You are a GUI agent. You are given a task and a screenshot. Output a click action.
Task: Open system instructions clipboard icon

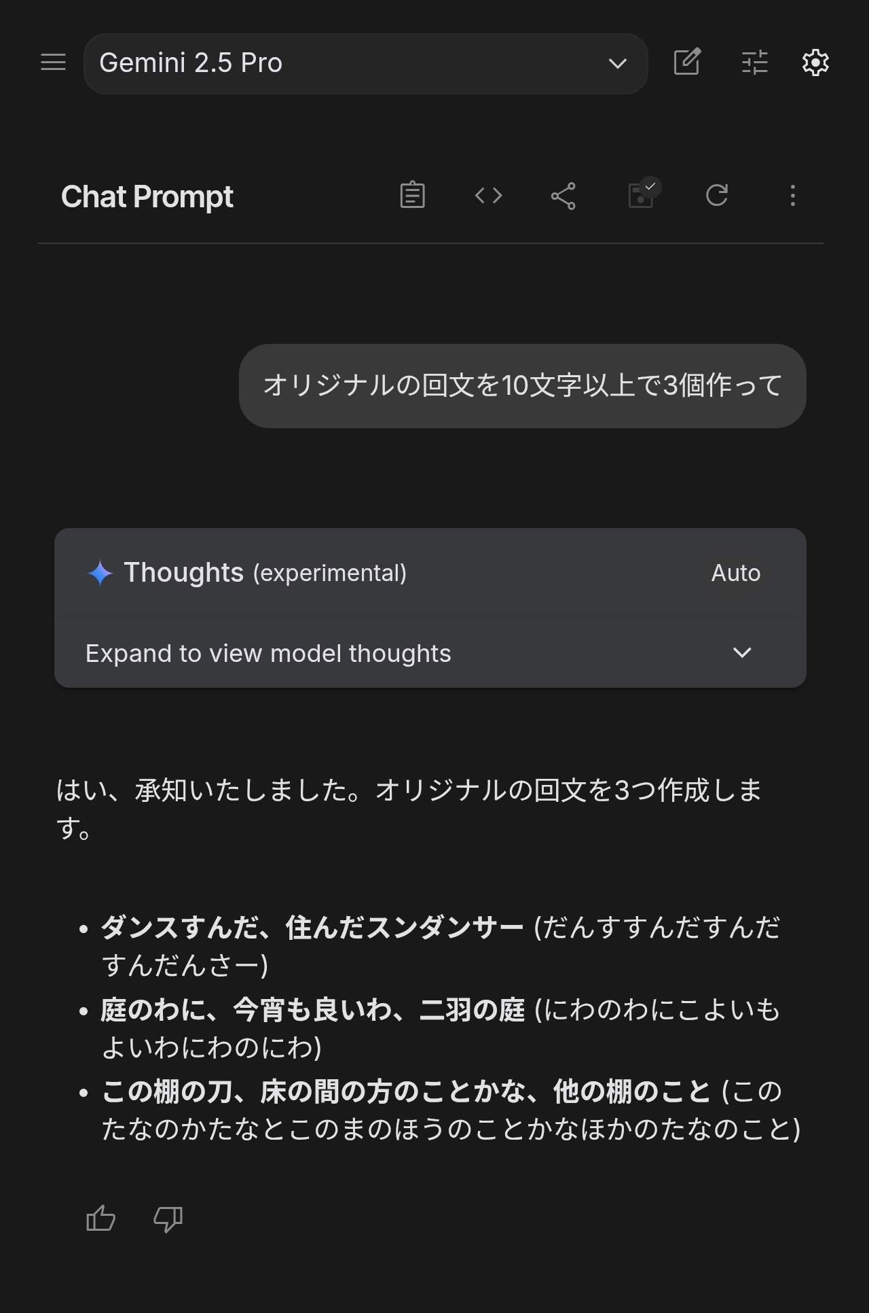[412, 196]
